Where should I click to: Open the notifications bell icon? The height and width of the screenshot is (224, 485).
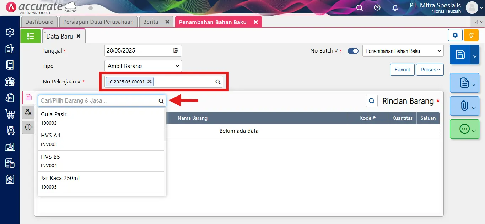395,8
